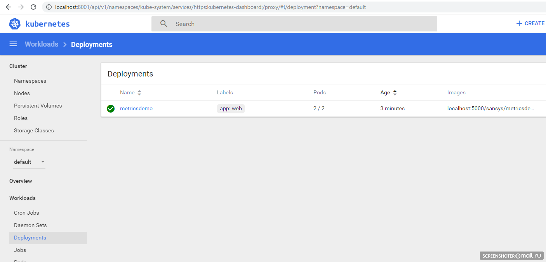Click the plus icon beside CREATE

519,23
